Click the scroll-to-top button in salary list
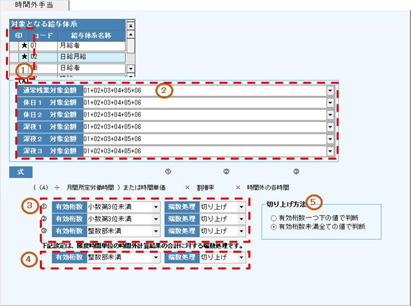This screenshot has width=411, height=306. [130, 25]
